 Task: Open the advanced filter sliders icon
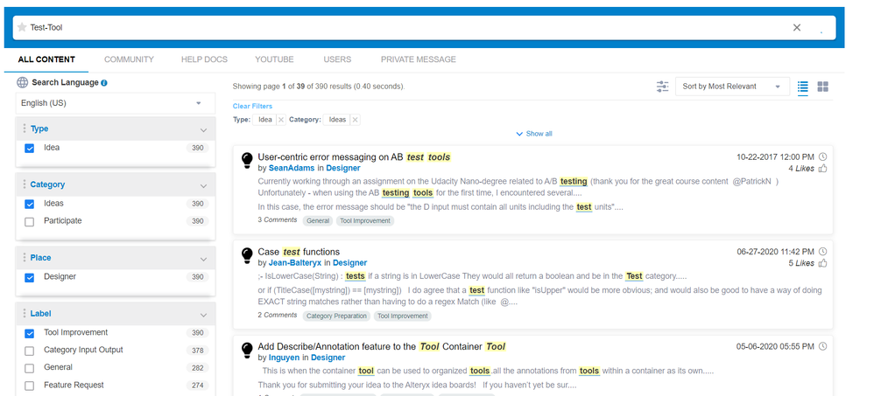(x=662, y=87)
